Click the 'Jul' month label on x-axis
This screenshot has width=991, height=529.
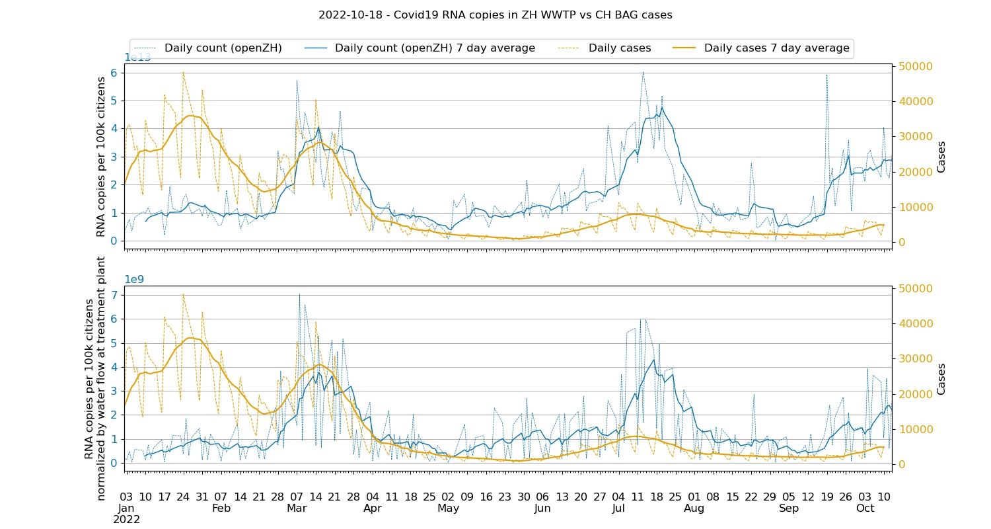(618, 509)
